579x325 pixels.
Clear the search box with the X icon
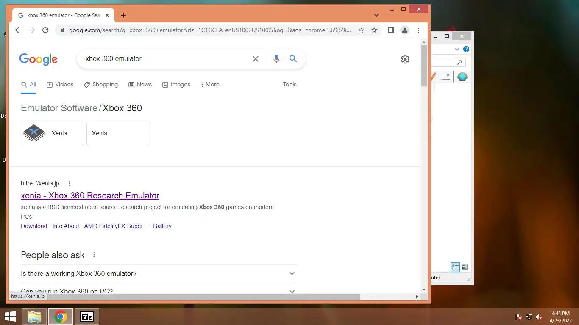[256, 59]
